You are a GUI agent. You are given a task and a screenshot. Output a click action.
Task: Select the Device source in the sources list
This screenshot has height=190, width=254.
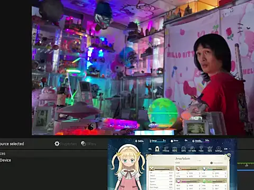5,160
